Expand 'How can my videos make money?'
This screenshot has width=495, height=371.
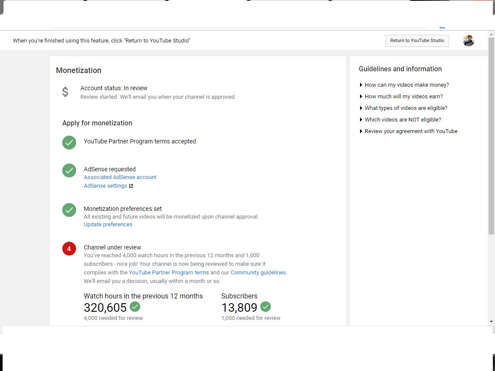point(404,85)
